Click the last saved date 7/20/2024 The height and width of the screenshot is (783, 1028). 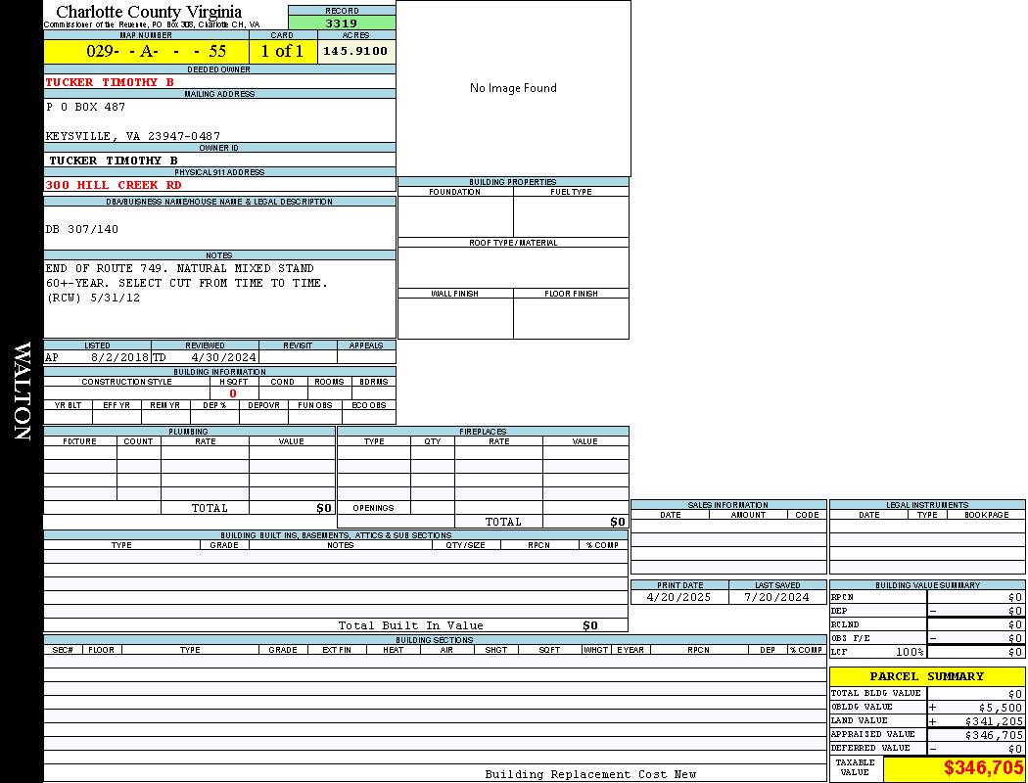[776, 597]
